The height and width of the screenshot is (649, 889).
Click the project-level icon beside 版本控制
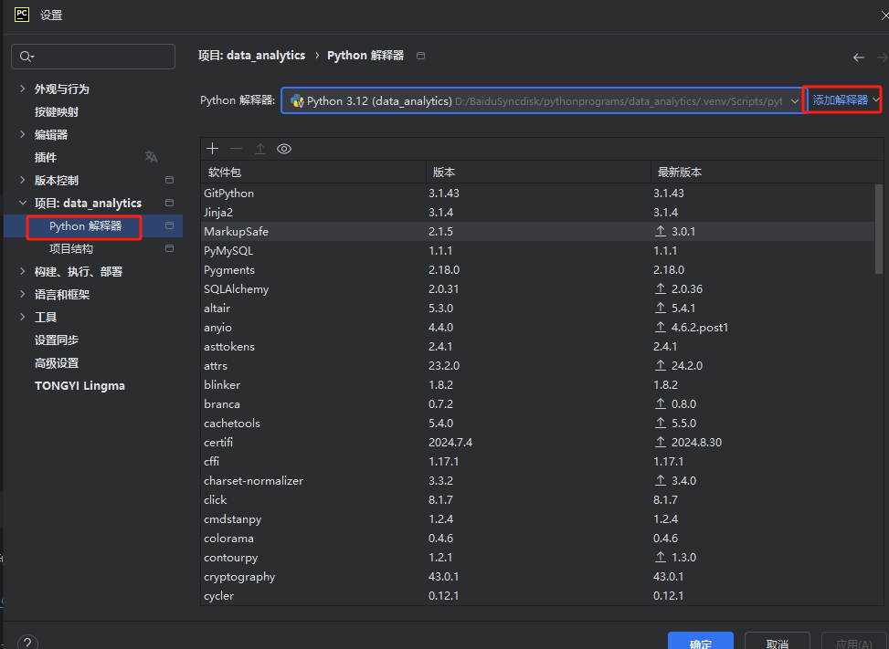click(169, 180)
